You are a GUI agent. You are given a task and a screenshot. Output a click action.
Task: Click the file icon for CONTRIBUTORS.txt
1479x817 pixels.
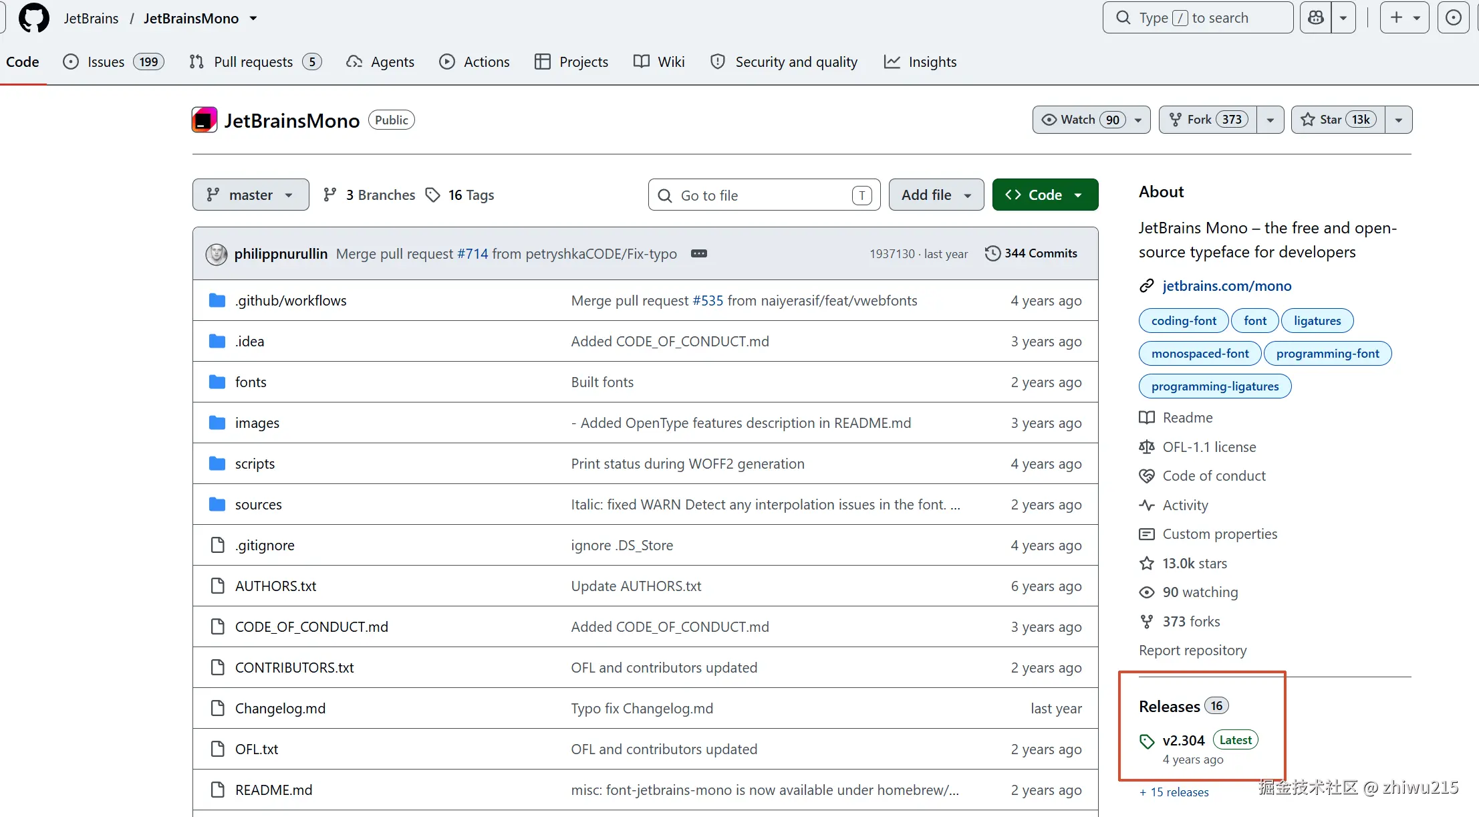[x=217, y=667]
